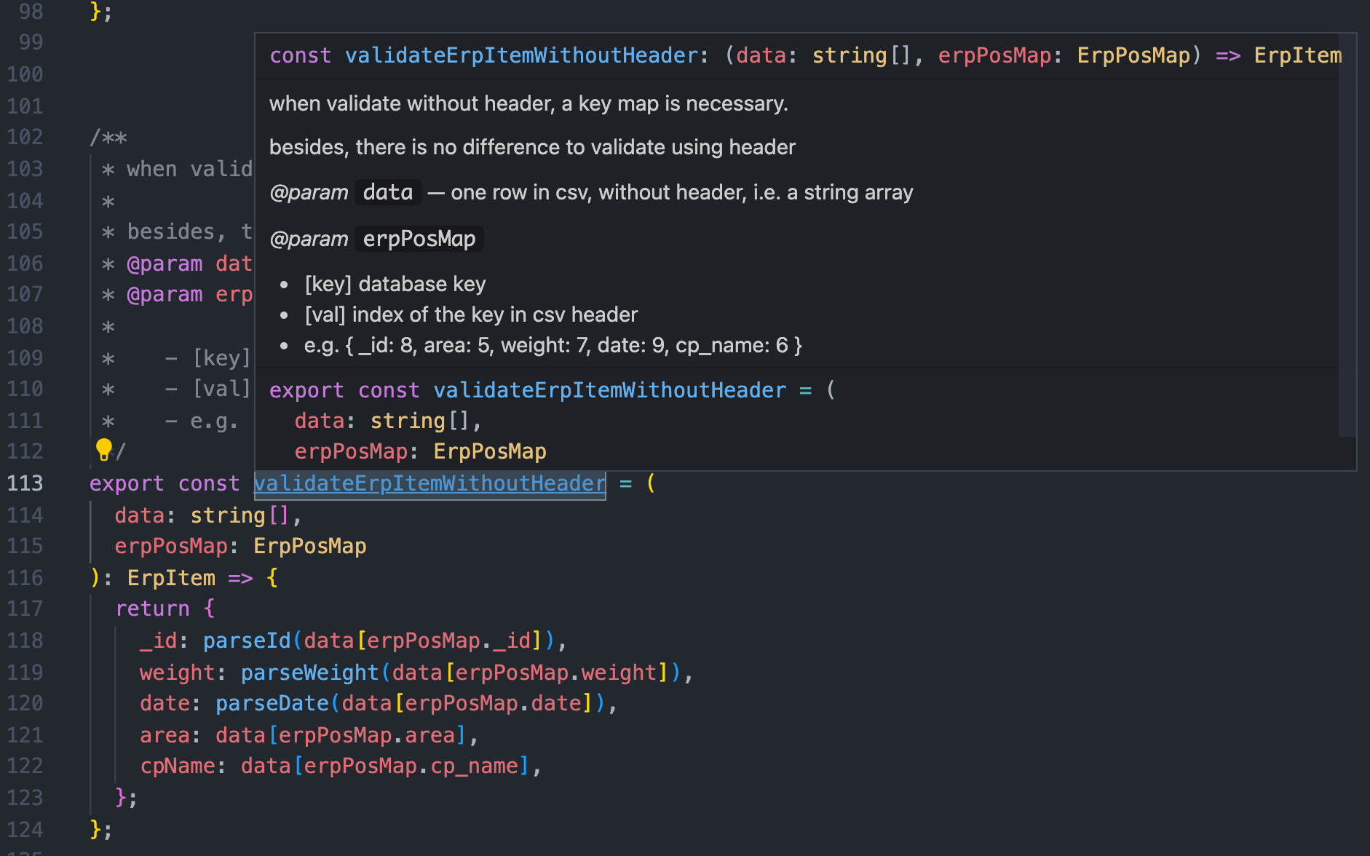Click 'string[]' type on line 114
Viewport: 1370px width, 856px height.
[240, 515]
